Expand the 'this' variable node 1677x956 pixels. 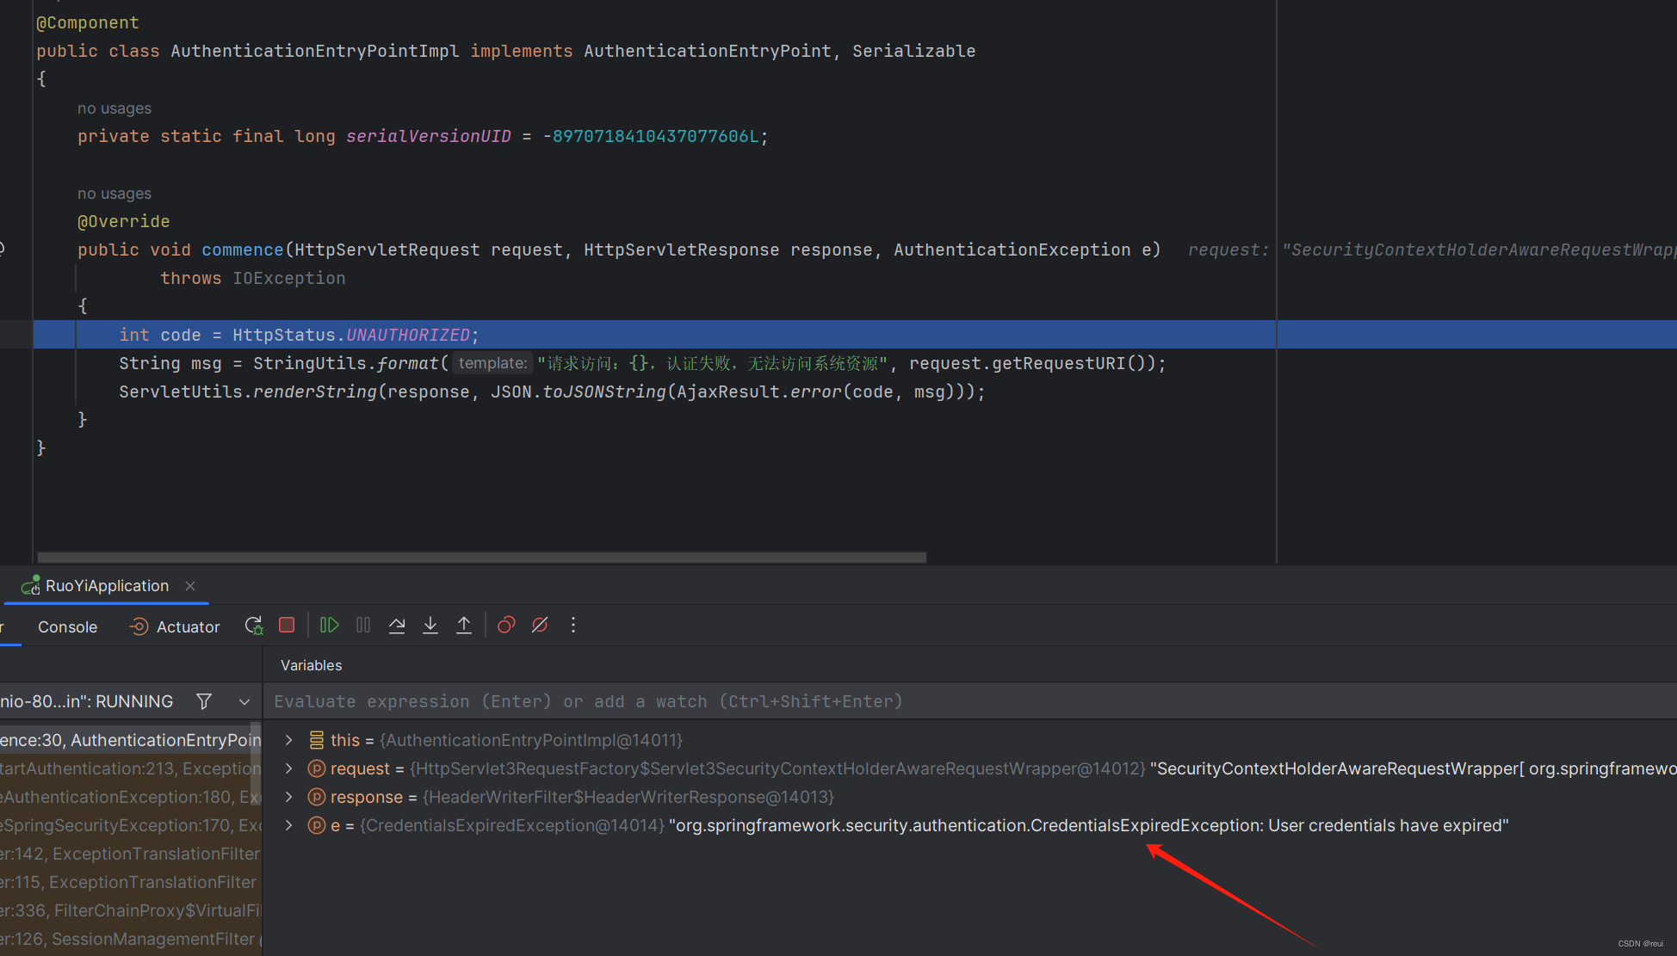point(289,740)
